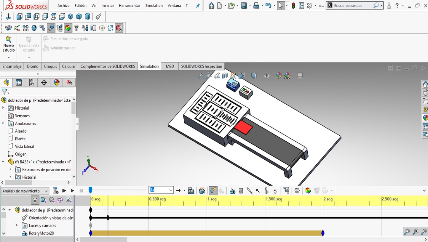The image size is (428, 242).
Task: Click the blue playback position slider handle
Action: tap(91, 190)
